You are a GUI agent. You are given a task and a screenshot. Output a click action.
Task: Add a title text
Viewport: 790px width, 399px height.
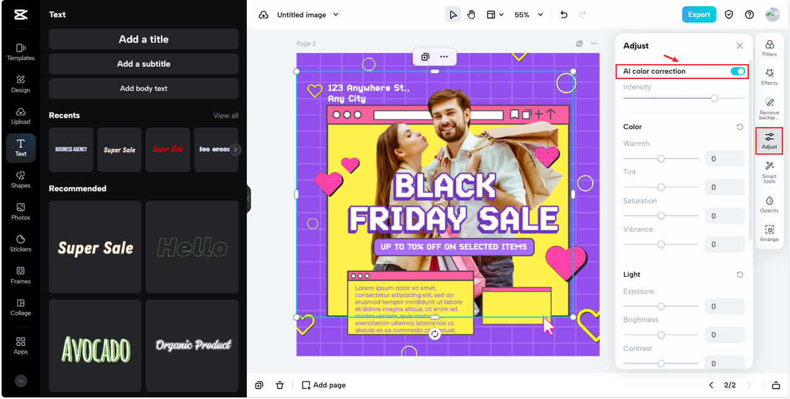point(144,39)
